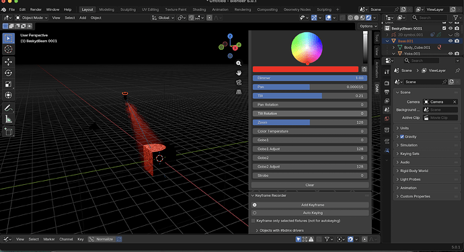The height and width of the screenshot is (252, 464).
Task: Click the paste color clipboard icon
Action: click(364, 69)
